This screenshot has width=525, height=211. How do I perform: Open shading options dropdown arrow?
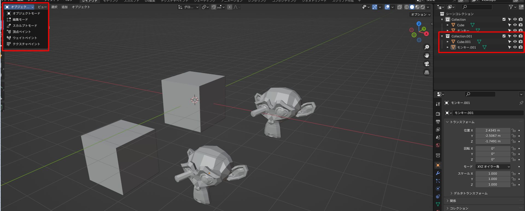click(428, 7)
